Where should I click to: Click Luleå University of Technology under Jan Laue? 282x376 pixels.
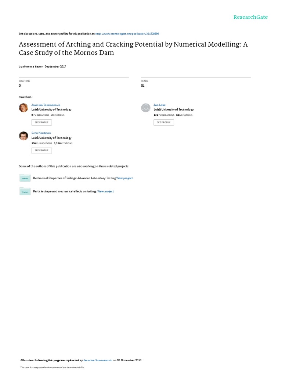(x=173, y=109)
